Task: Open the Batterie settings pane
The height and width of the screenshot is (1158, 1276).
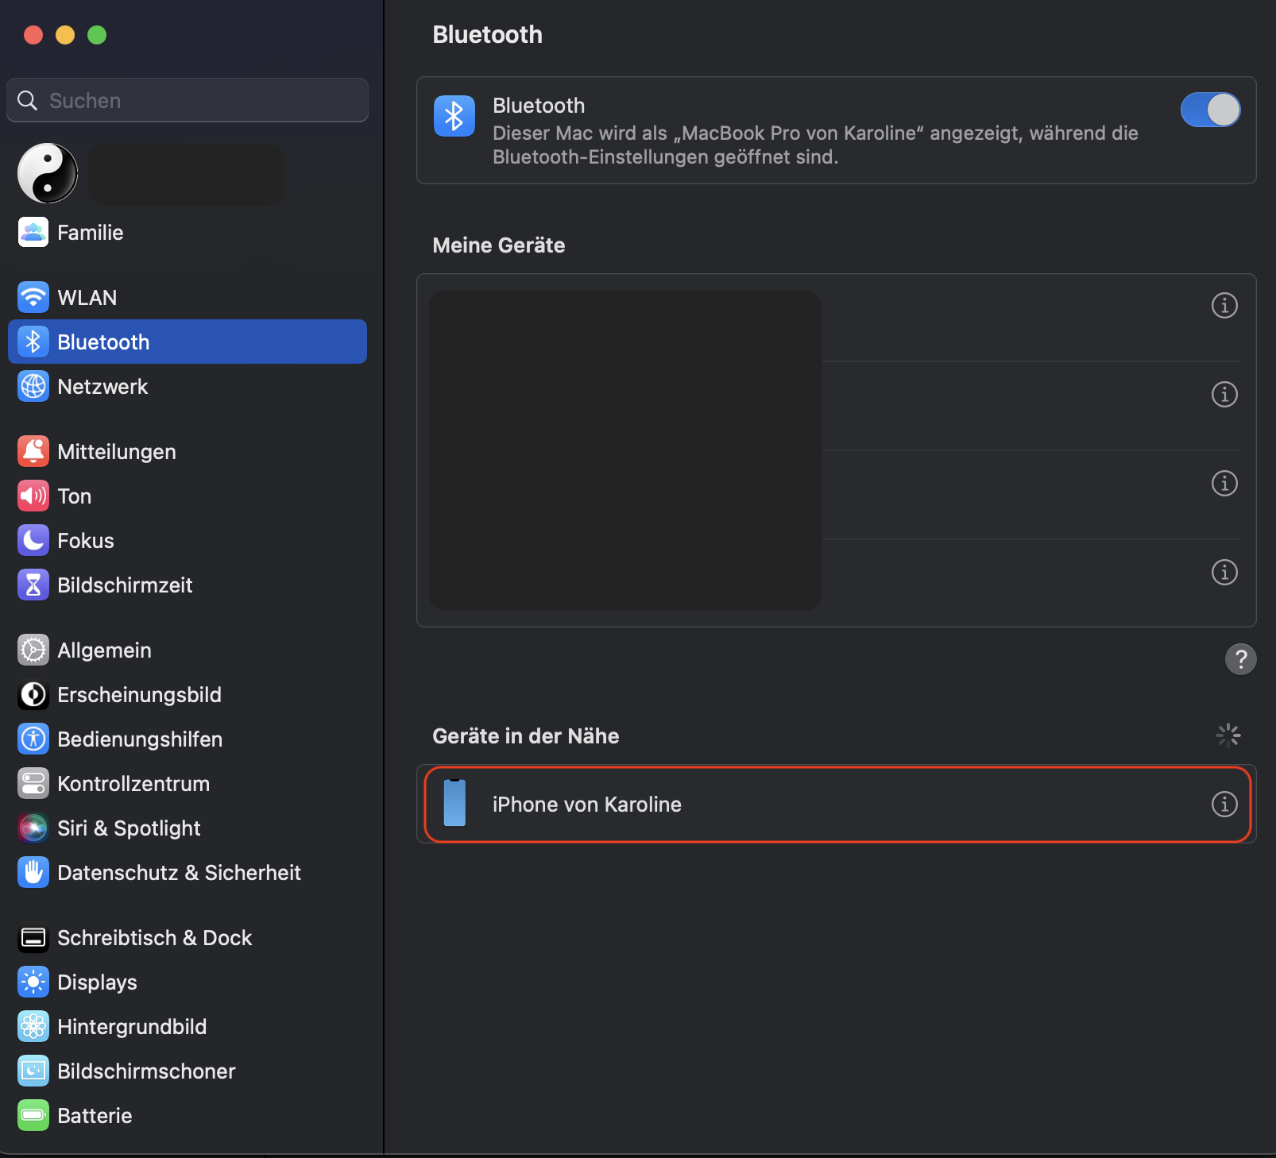Action: 95,1116
